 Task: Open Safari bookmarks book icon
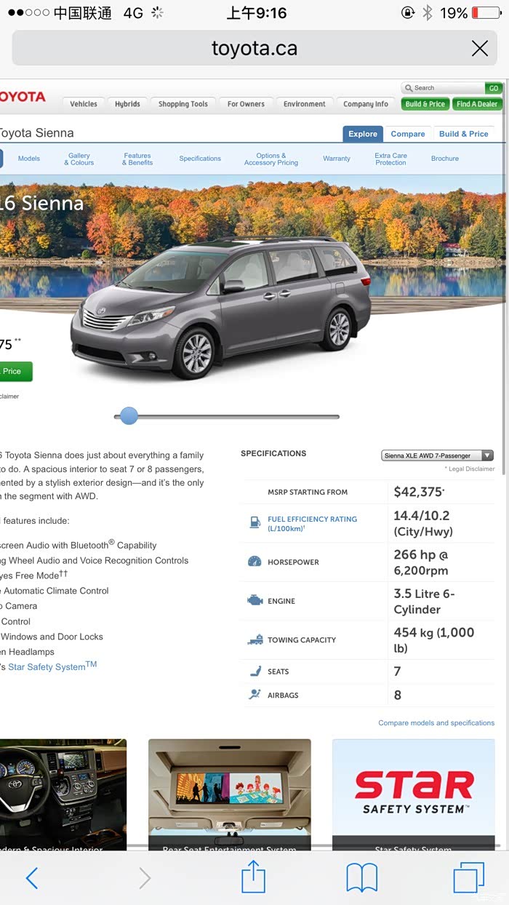click(x=362, y=878)
